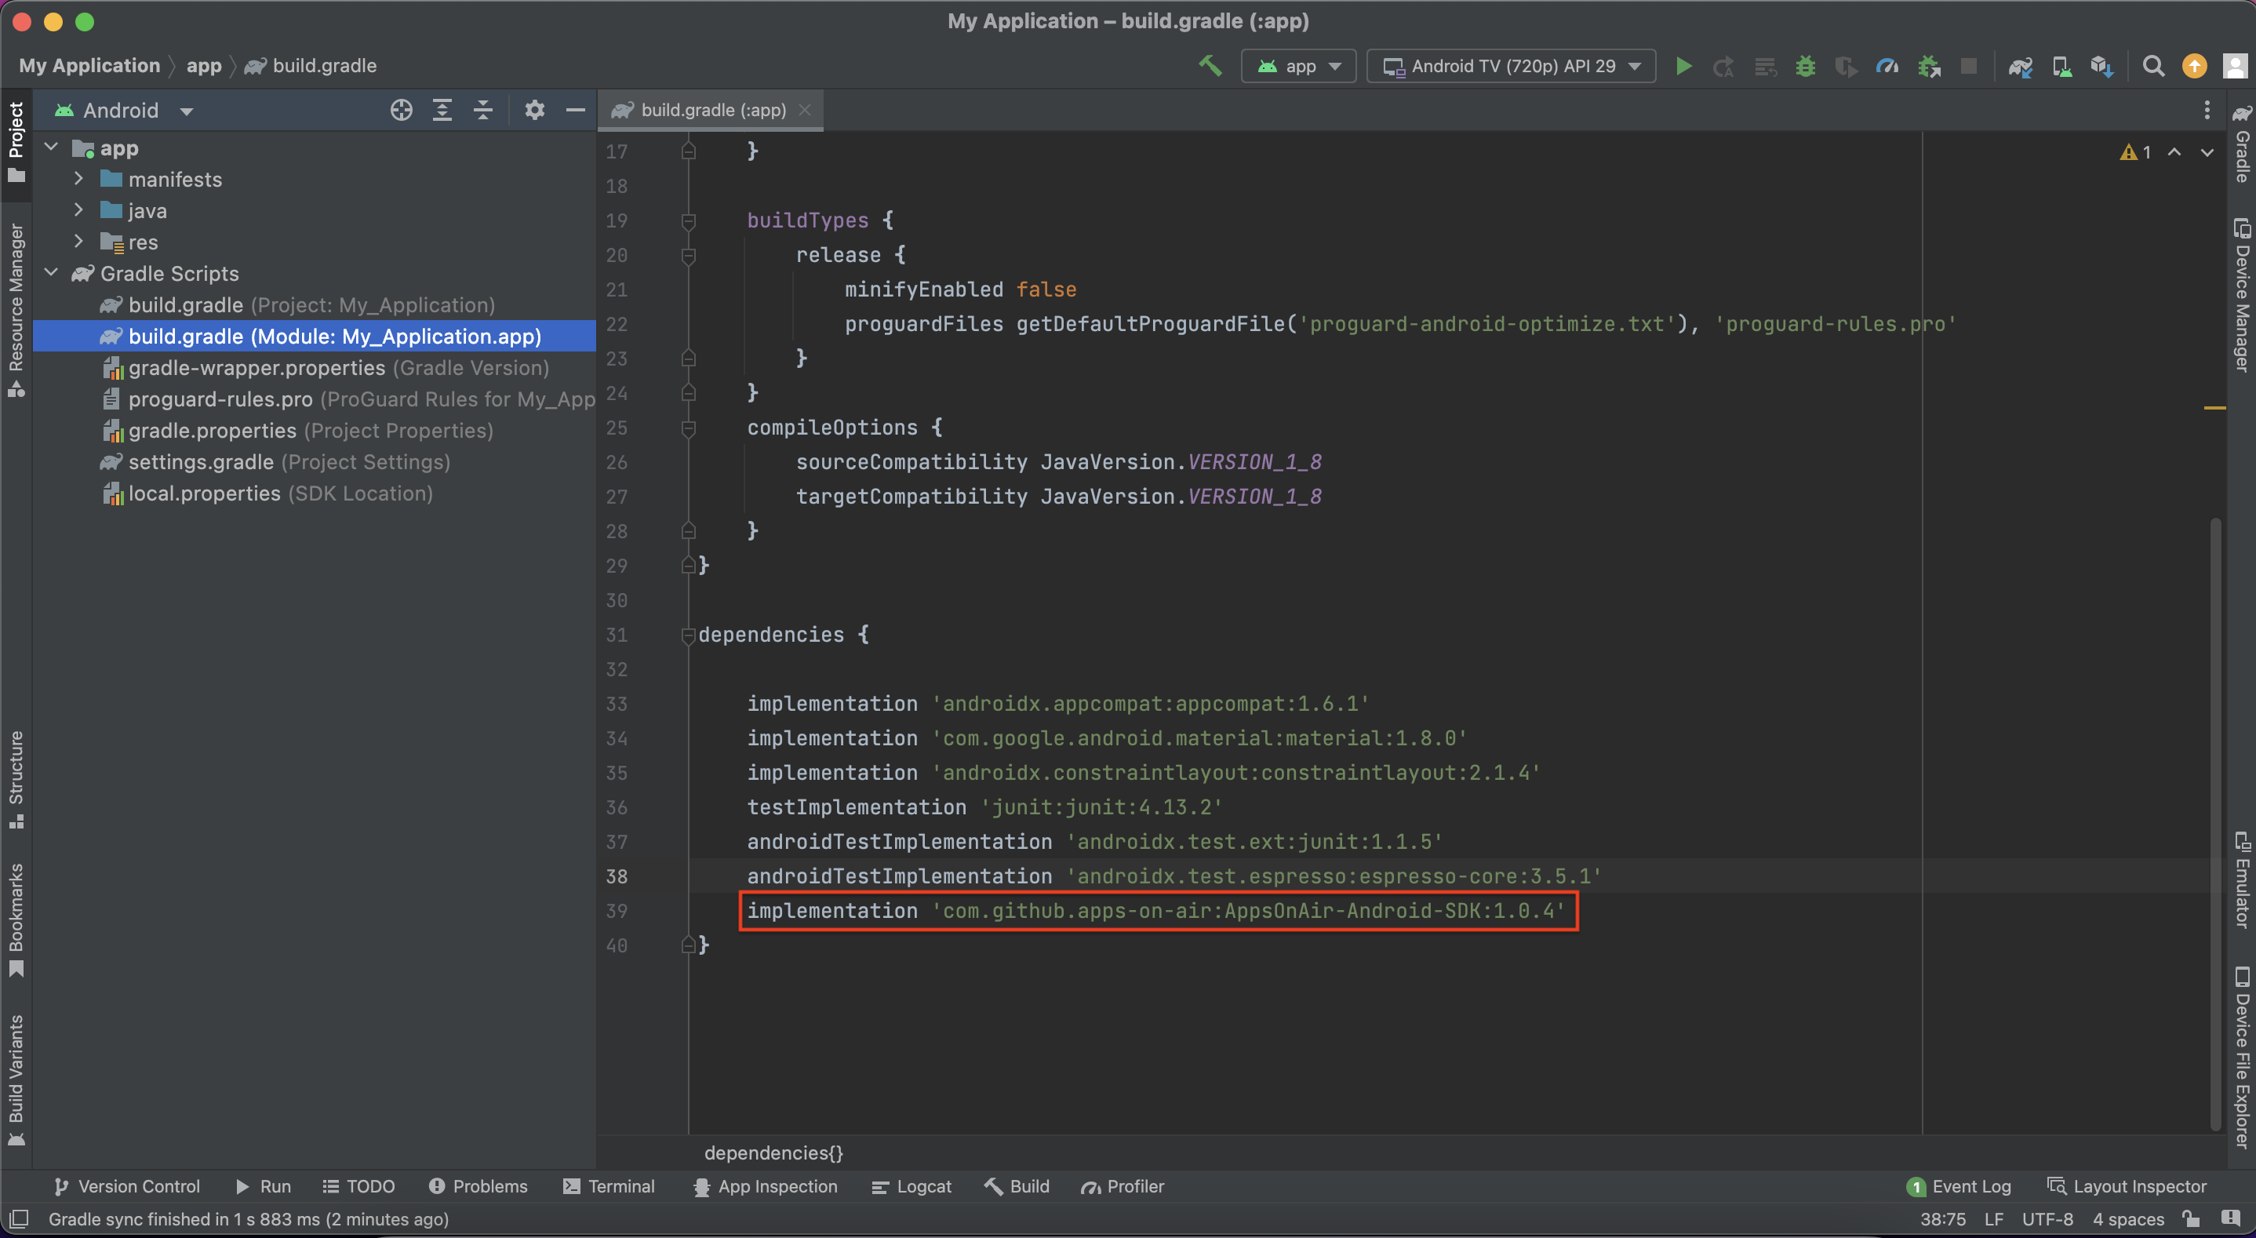
Task: Click the Sync Project with Gradle icon
Action: [x=2018, y=64]
